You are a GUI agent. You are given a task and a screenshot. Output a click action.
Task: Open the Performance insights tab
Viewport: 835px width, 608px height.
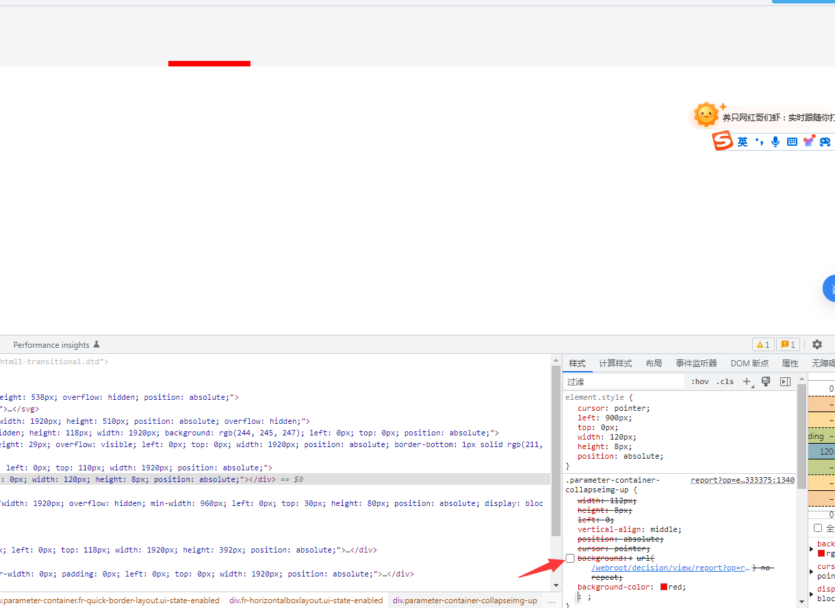tap(51, 345)
